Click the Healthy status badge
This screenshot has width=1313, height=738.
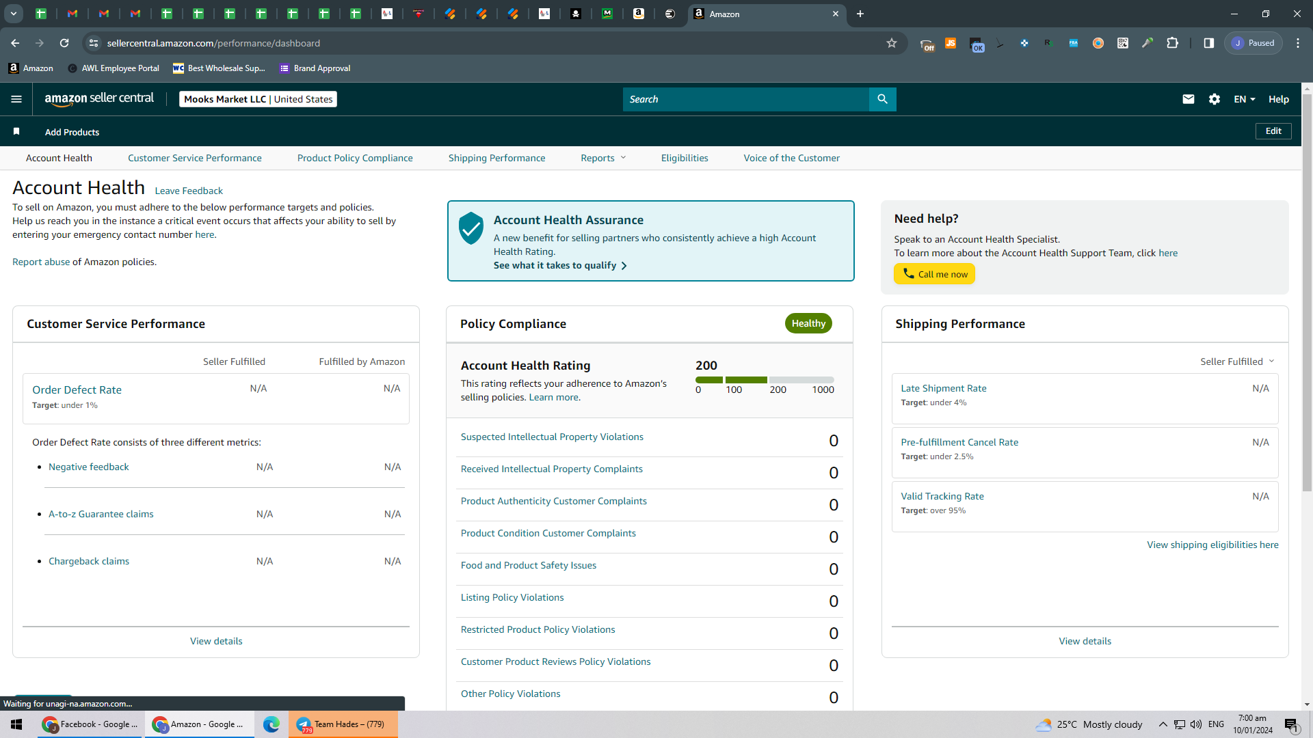[x=808, y=323]
